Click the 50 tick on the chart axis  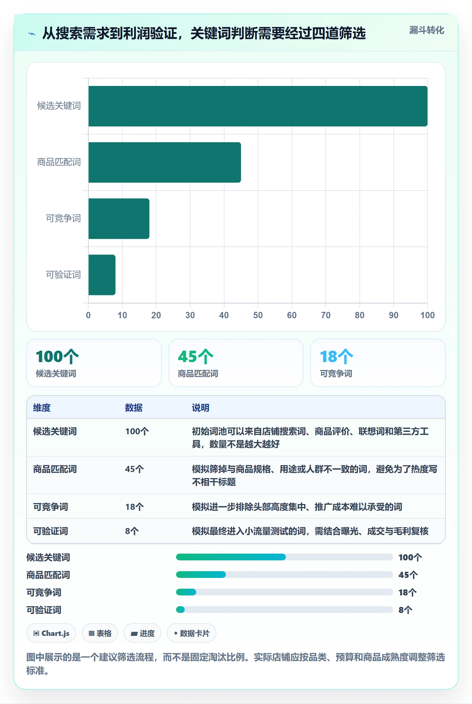tap(258, 315)
